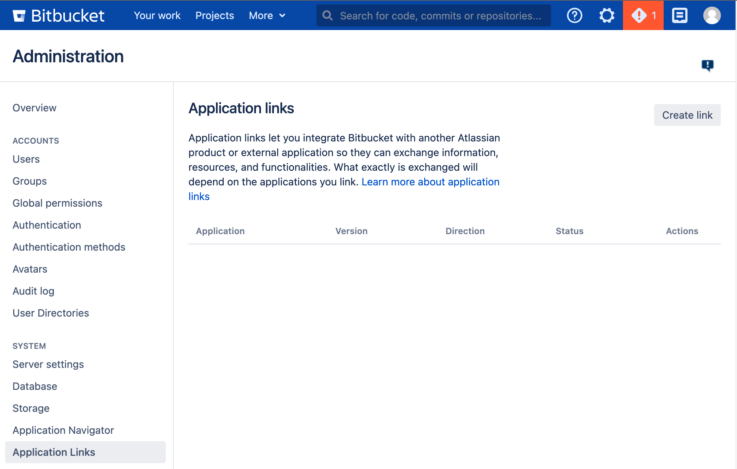
Task: Click the Bitbucket logo icon
Action: pos(19,15)
